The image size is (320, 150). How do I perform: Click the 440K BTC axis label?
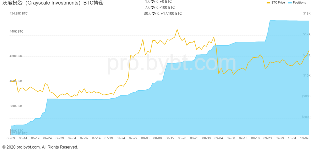[16, 31]
